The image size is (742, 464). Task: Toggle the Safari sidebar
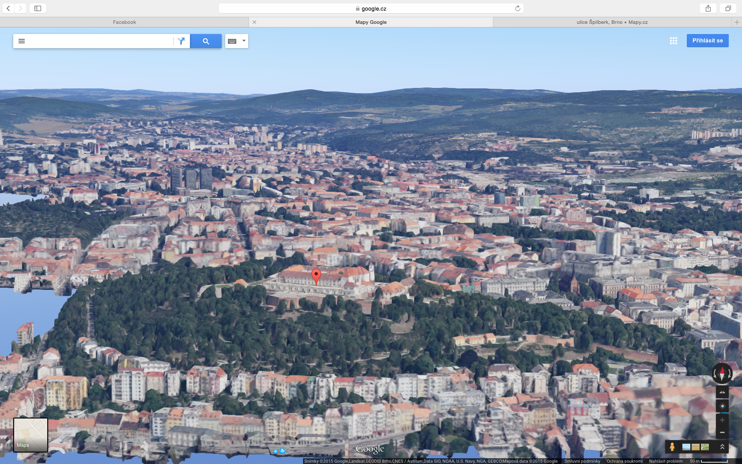(38, 8)
